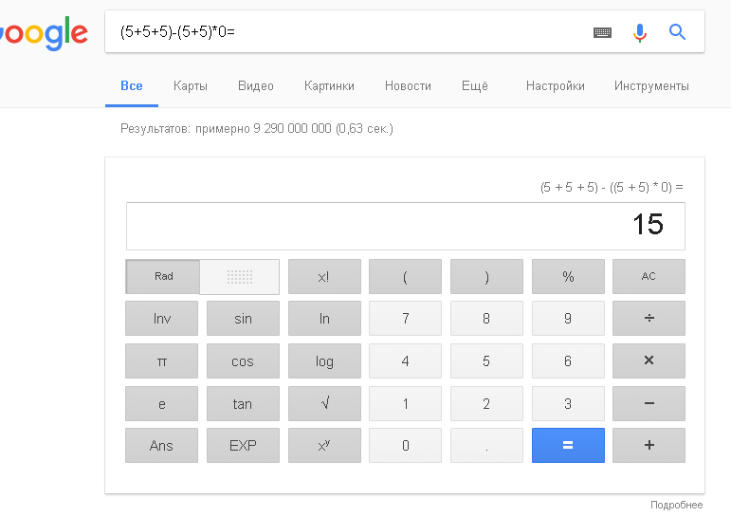Open the Подробнее link below calculator

(676, 505)
